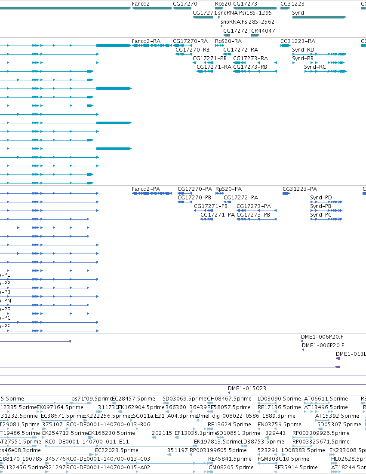Click the Synd gene bar glyph
The width and height of the screenshot is (366, 474).
320,17
